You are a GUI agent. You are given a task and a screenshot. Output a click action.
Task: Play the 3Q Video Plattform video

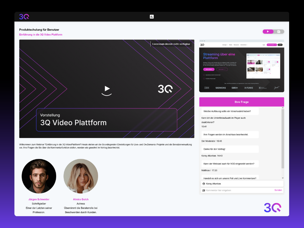coord(107,89)
